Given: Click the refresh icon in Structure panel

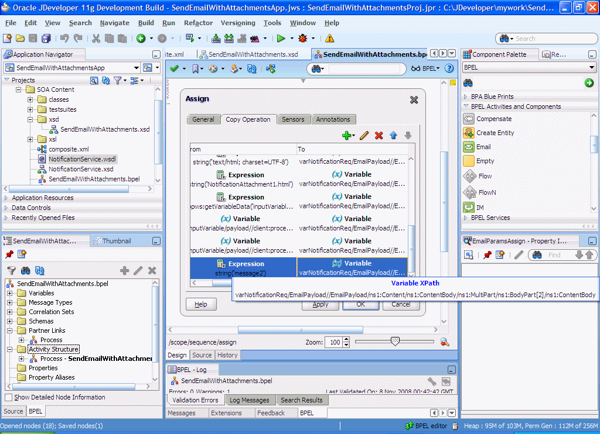Looking at the screenshot, I should point(39,270).
